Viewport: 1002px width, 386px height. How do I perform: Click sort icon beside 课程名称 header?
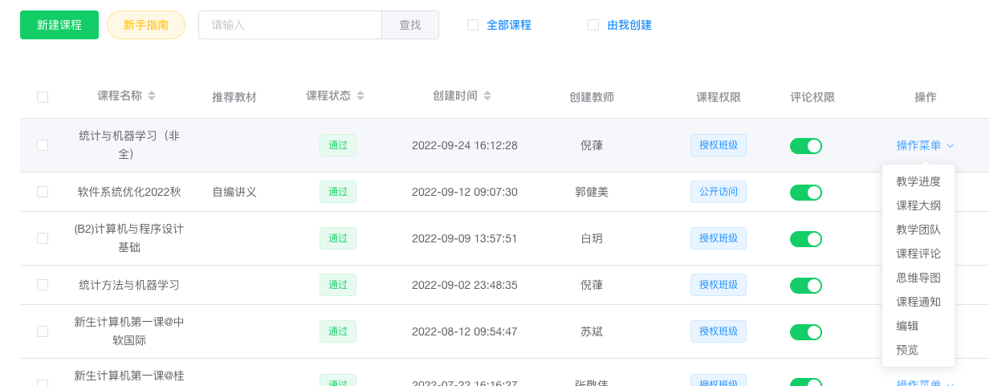tap(152, 95)
